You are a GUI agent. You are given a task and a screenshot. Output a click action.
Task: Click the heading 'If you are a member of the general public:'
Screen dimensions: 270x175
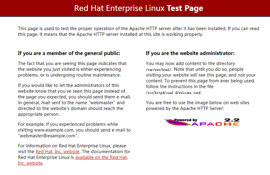[x=69, y=54]
